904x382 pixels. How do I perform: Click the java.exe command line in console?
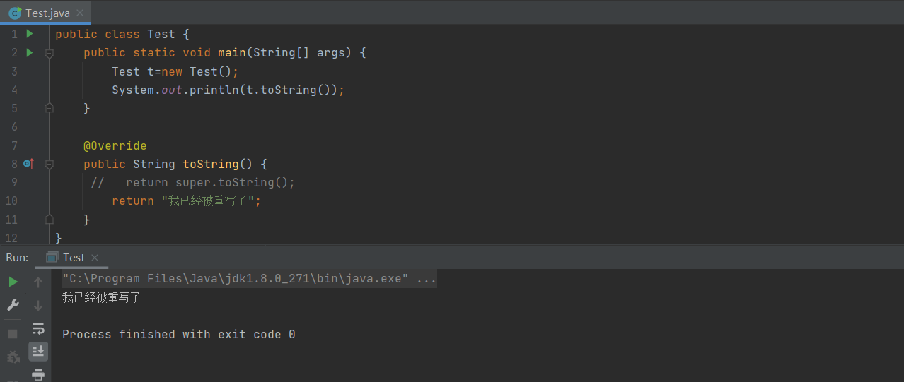[x=249, y=279]
